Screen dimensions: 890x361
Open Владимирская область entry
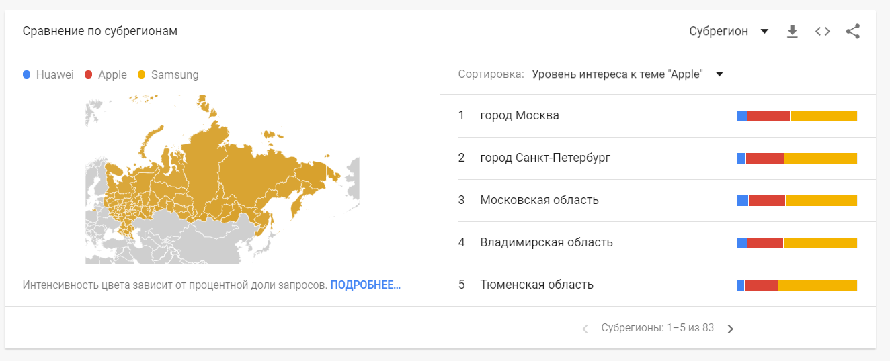pyautogui.click(x=547, y=243)
